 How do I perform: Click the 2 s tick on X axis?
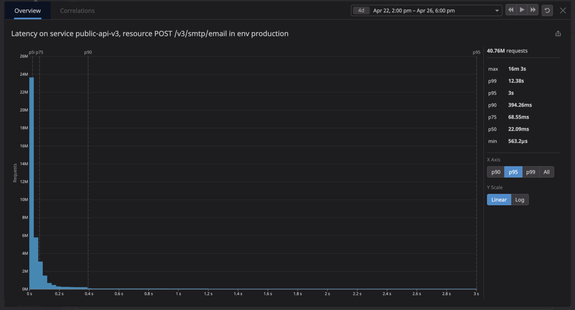click(327, 294)
